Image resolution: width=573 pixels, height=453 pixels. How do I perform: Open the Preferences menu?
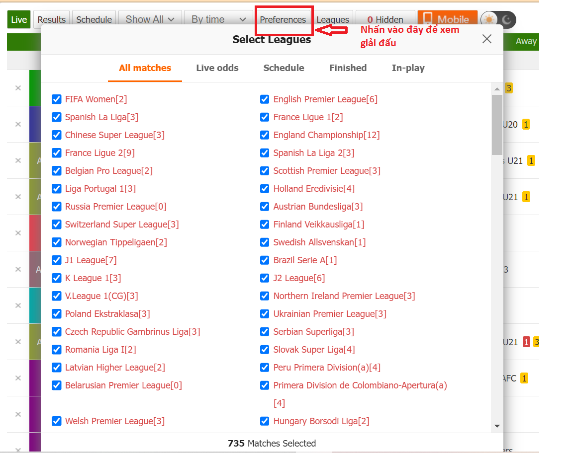[283, 20]
